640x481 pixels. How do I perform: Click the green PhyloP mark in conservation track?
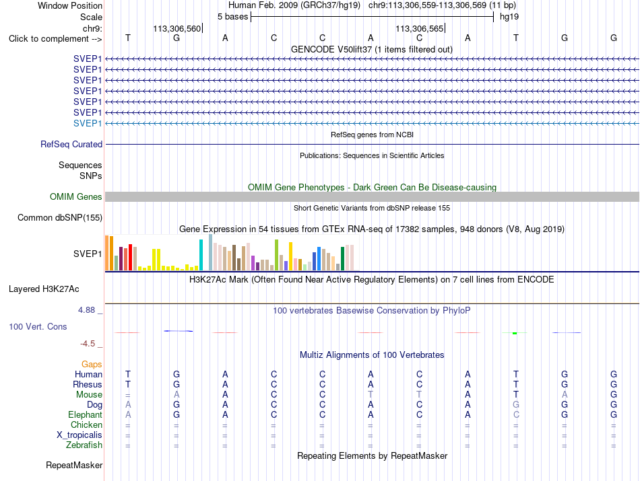coord(515,333)
